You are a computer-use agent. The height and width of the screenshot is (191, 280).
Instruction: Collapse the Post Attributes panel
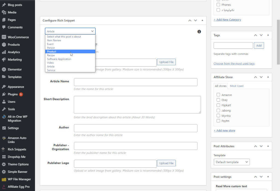coord(268,146)
